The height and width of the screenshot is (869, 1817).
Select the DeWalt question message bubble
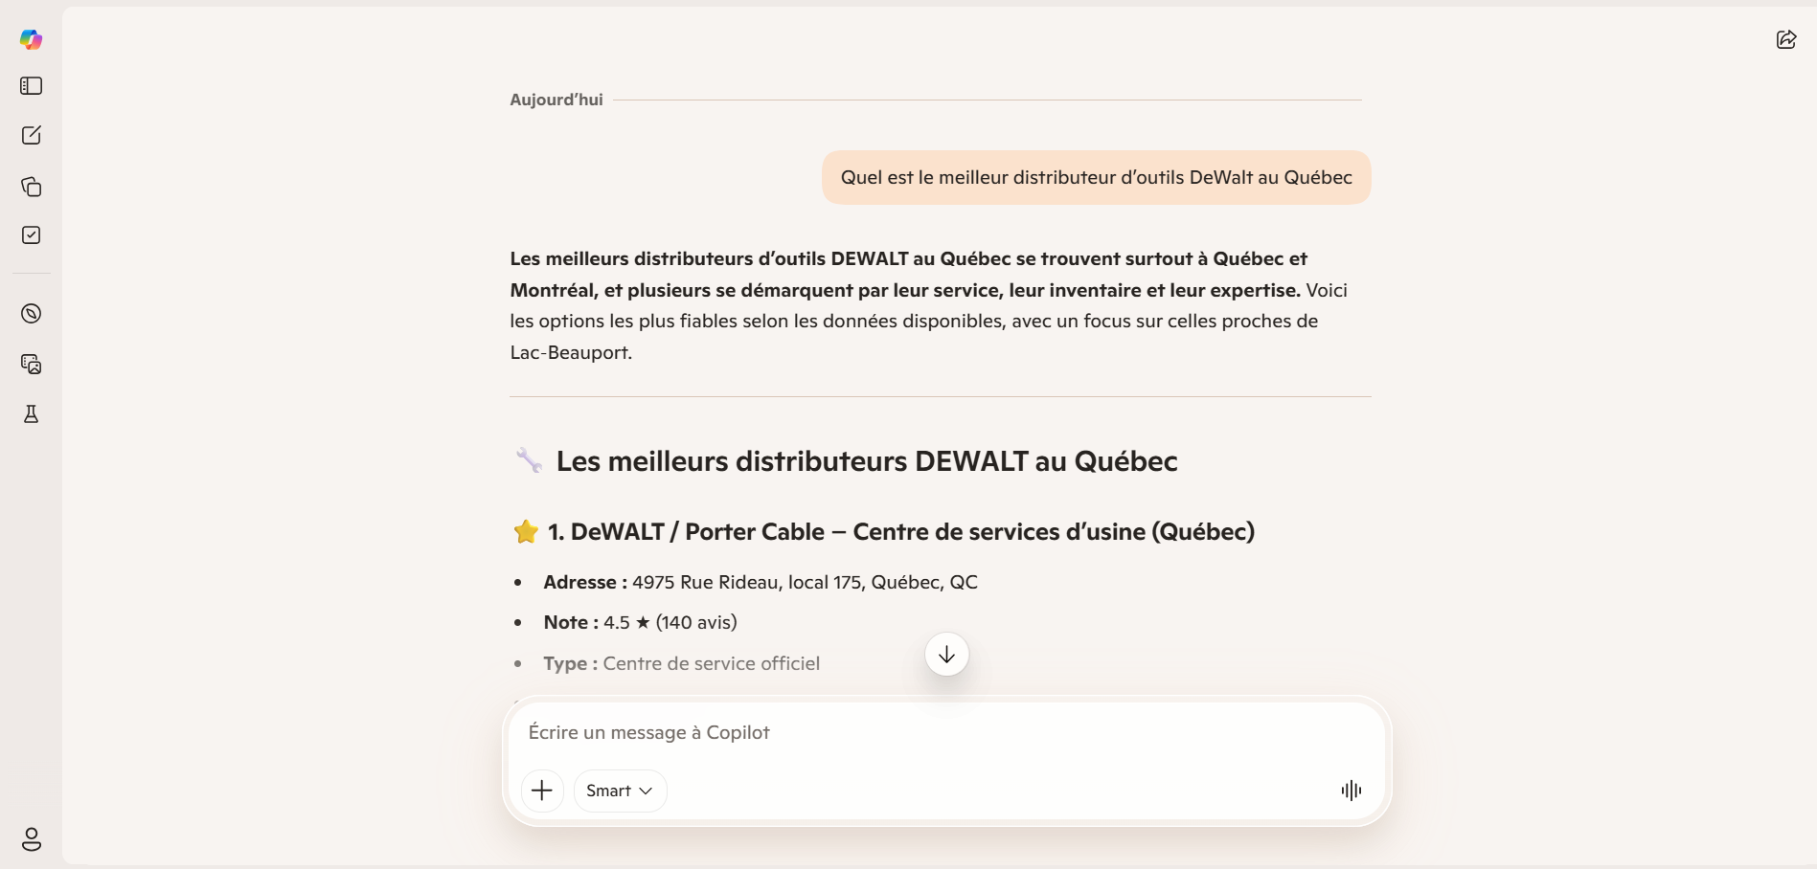click(x=1095, y=177)
